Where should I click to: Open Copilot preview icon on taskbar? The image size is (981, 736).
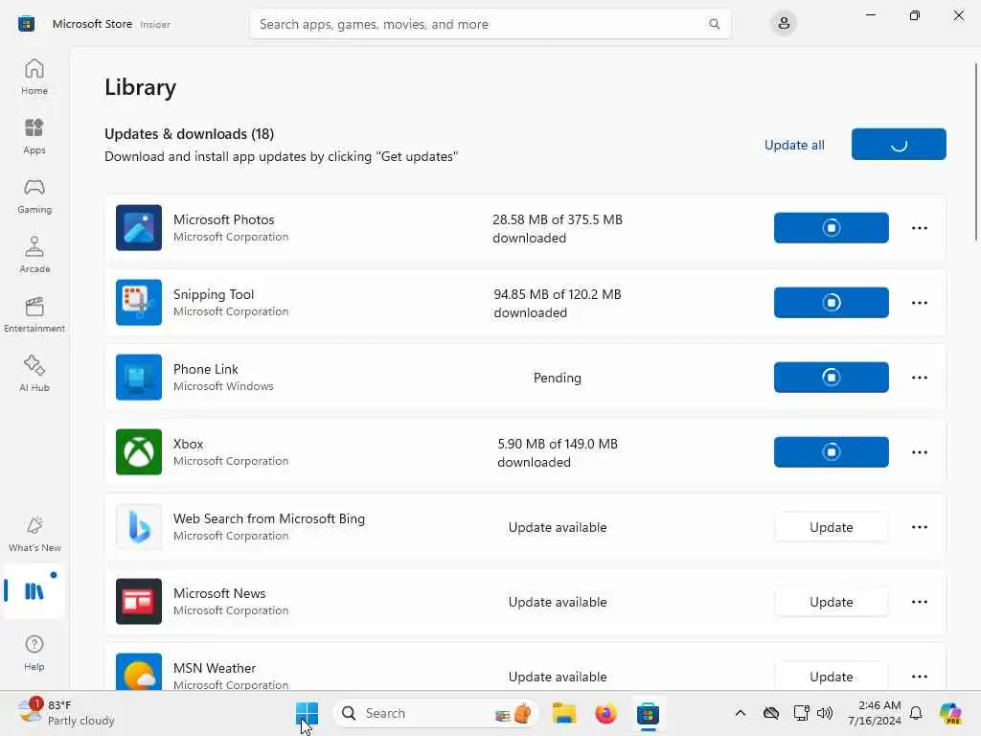click(x=950, y=713)
